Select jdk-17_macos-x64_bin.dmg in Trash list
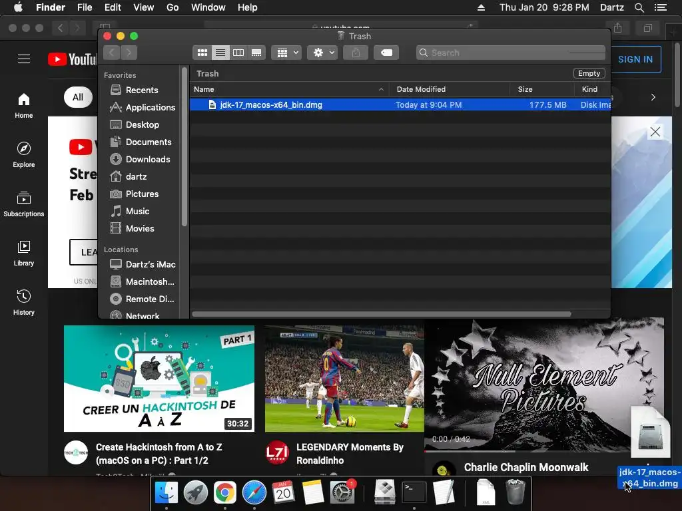 [400, 104]
